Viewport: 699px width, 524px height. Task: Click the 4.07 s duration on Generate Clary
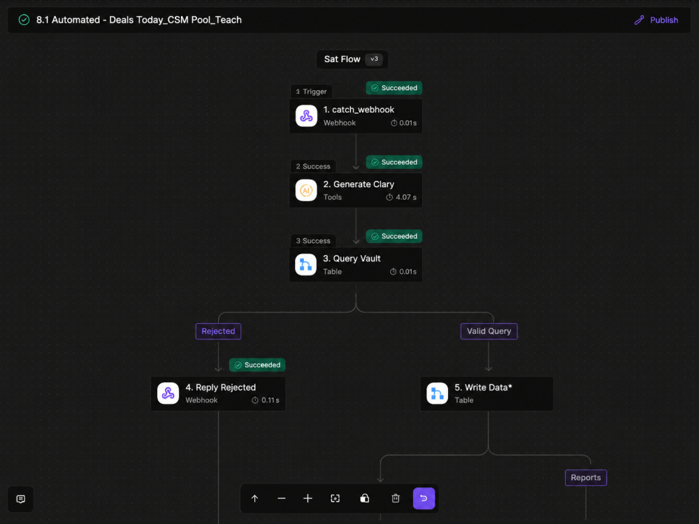(402, 197)
